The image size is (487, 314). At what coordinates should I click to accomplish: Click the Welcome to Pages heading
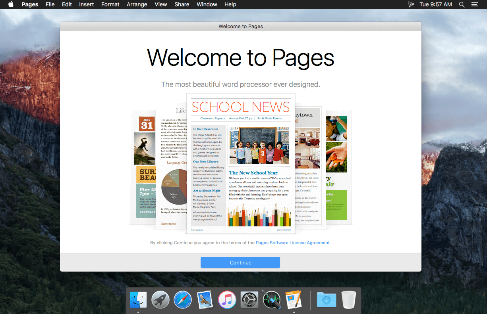pyautogui.click(x=241, y=57)
